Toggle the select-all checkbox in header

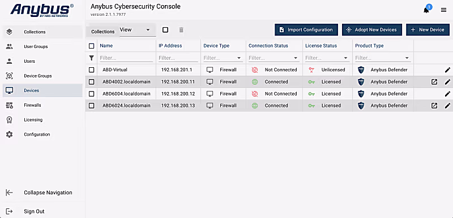tap(91, 46)
